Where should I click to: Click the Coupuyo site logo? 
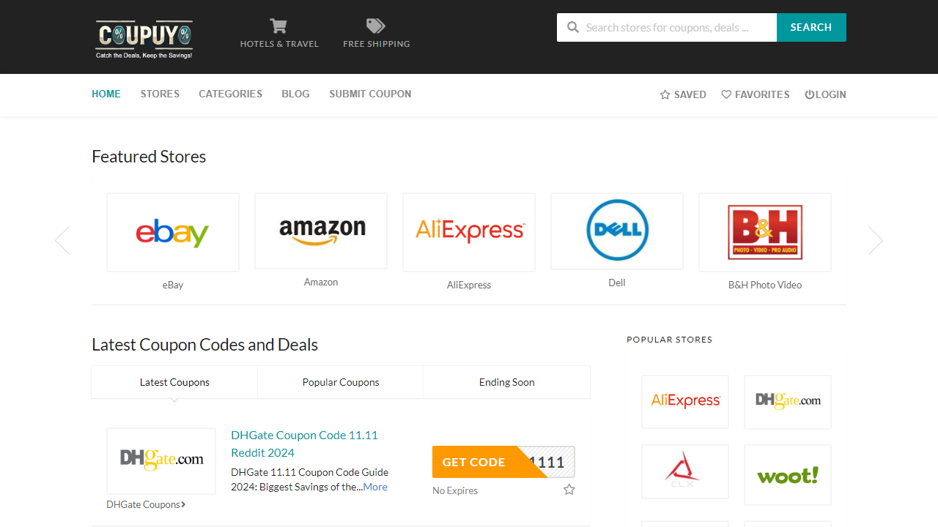[144, 39]
